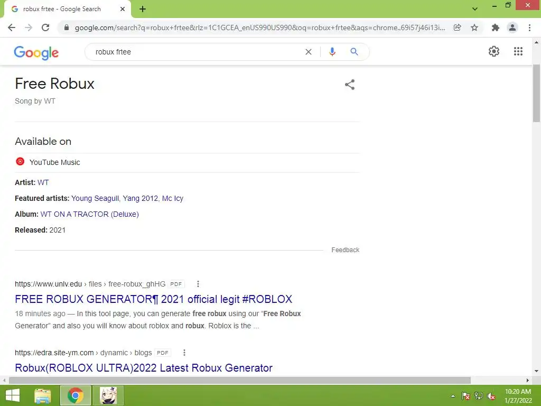
Task: Click the muted volume tray icon
Action: point(491,396)
